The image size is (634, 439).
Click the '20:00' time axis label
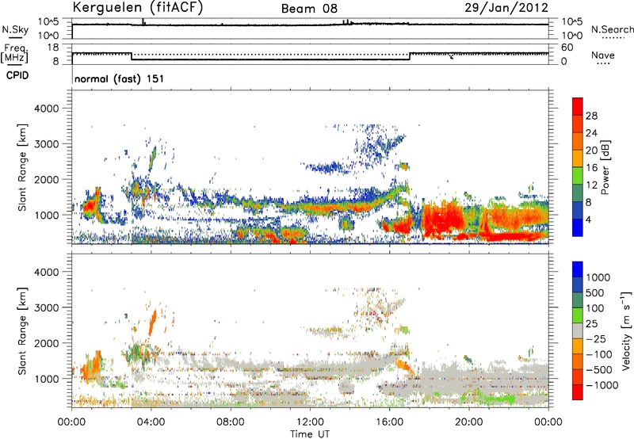[x=468, y=422]
